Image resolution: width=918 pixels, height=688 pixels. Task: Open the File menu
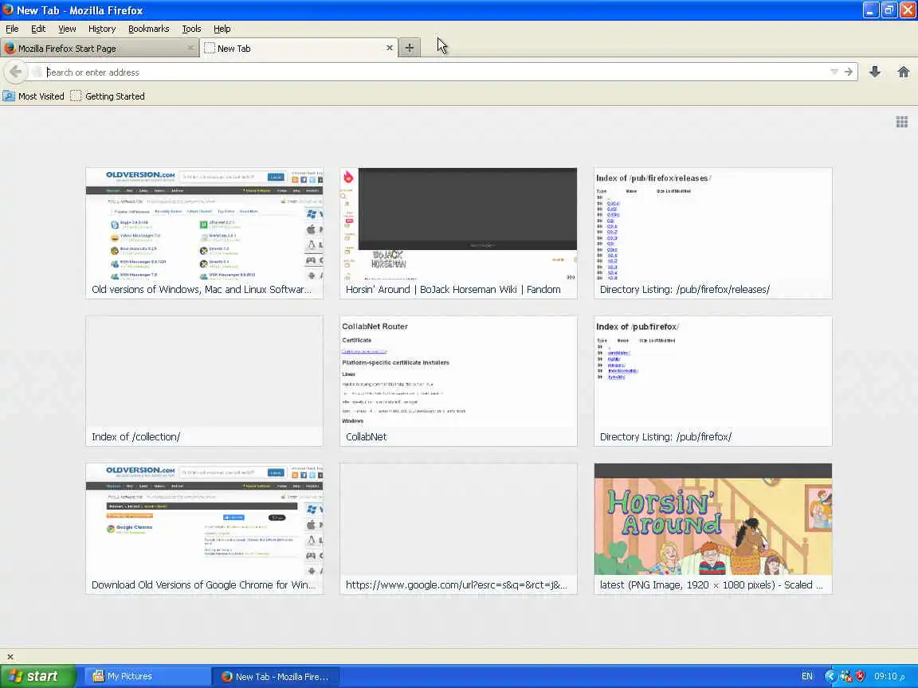pyautogui.click(x=12, y=29)
